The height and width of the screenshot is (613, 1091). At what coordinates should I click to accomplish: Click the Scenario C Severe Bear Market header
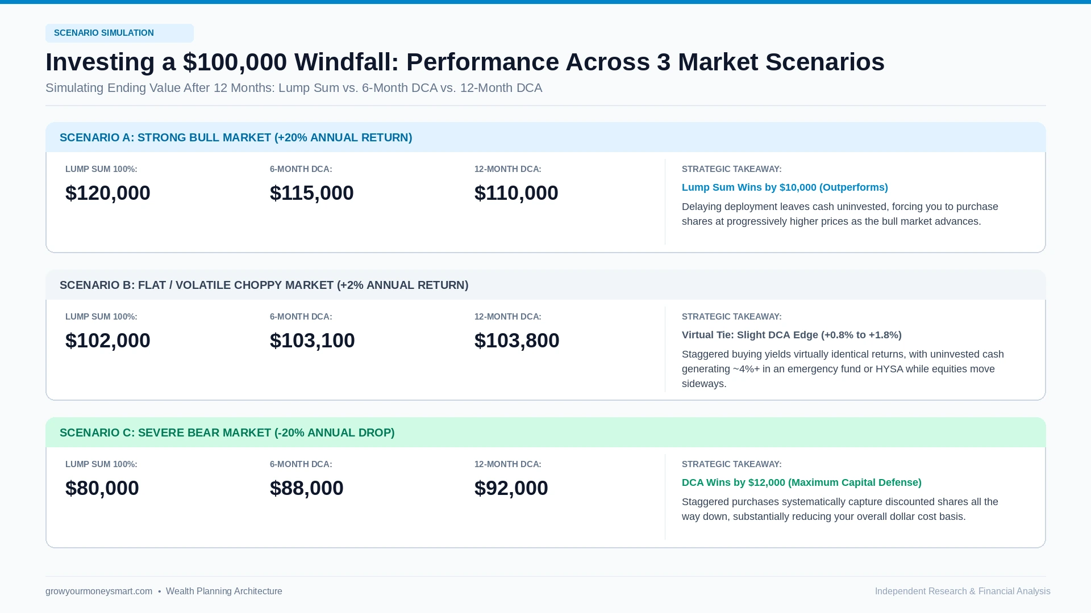[x=545, y=433]
